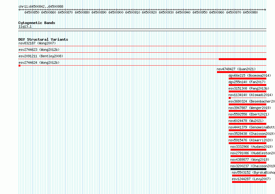Click thick red segment of esv2091211 track

[243, 59]
